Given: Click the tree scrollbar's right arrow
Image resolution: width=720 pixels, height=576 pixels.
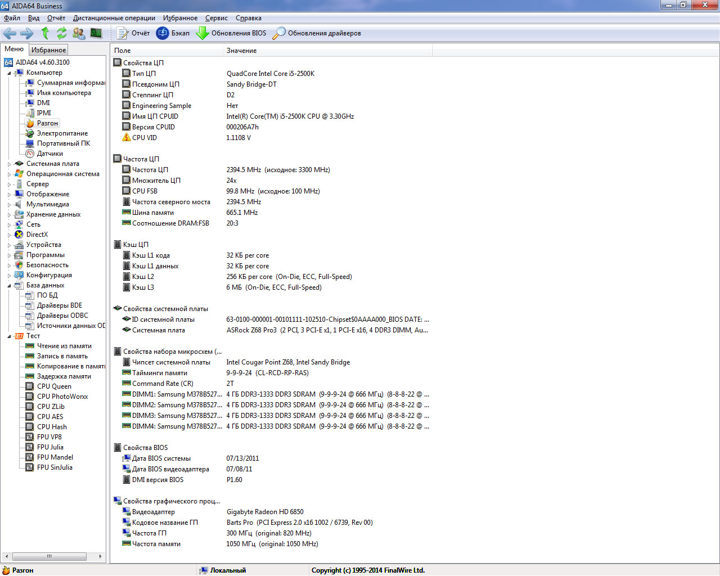Looking at the screenshot, I should tap(100, 556).
